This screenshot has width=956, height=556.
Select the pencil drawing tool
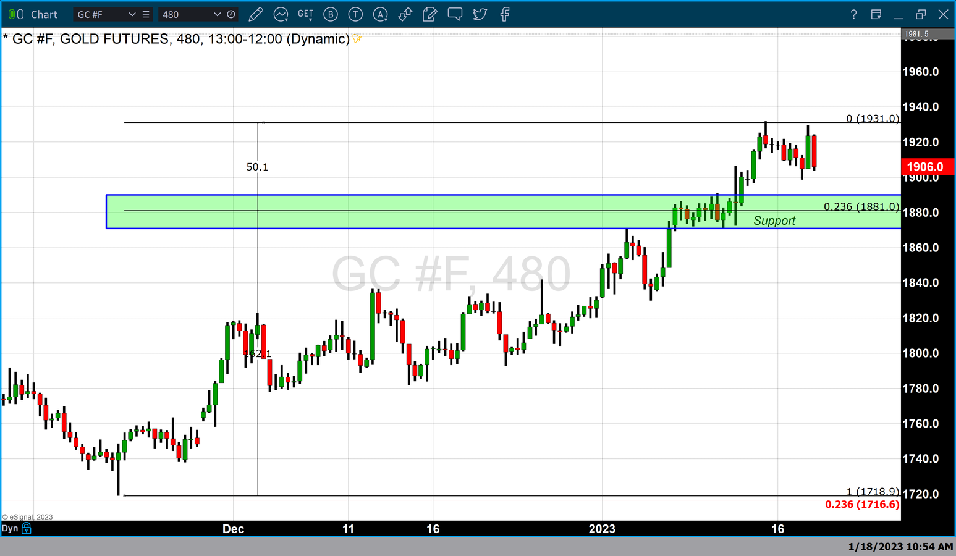point(256,14)
